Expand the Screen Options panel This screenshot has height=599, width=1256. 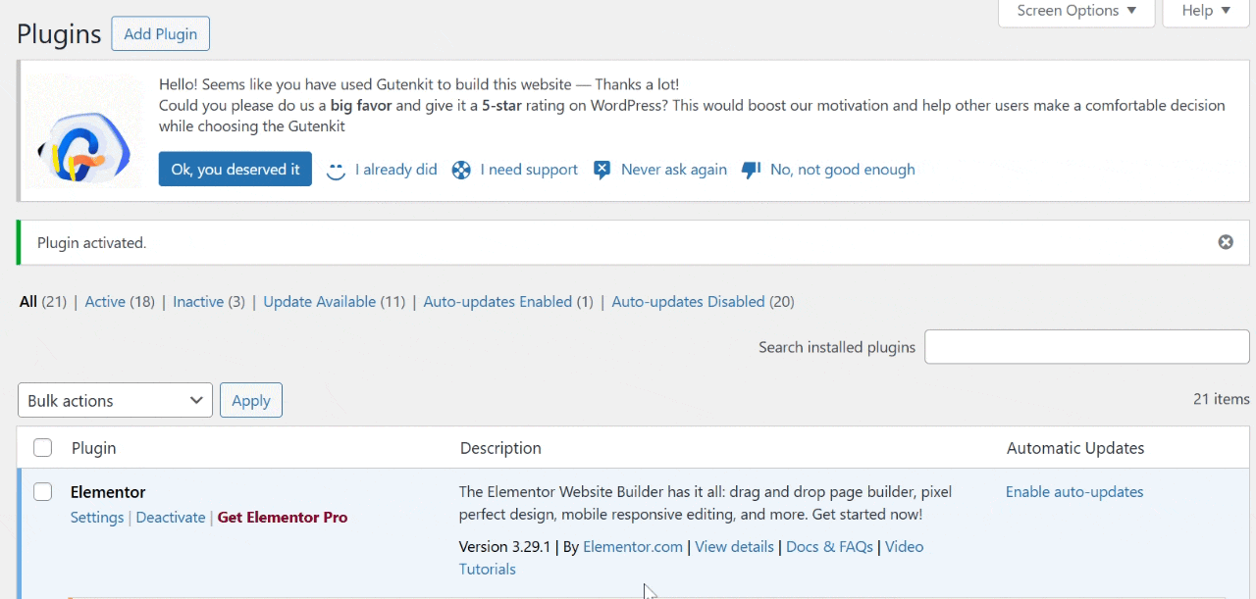(x=1075, y=11)
